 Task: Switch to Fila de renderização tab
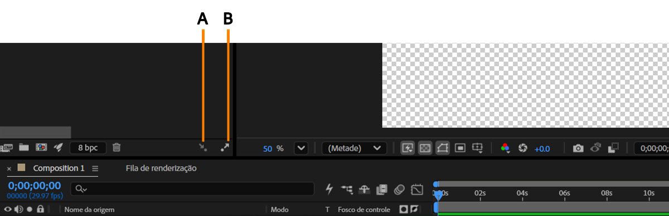(x=161, y=168)
